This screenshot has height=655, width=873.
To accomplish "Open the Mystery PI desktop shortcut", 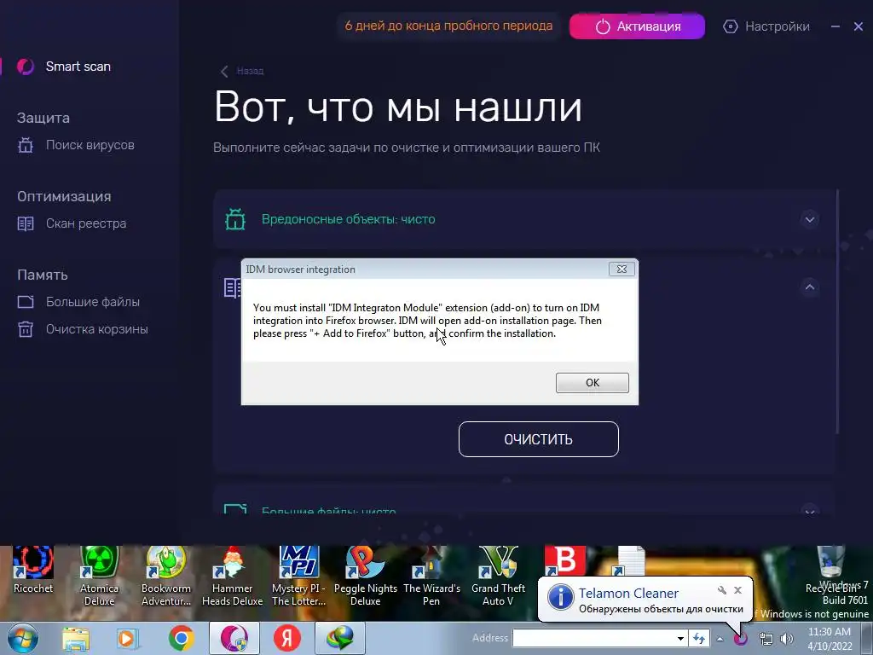I will 298,576.
